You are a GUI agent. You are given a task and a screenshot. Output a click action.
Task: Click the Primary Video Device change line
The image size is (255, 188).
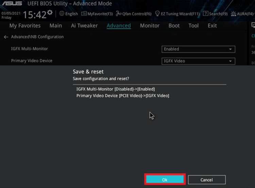(123, 96)
